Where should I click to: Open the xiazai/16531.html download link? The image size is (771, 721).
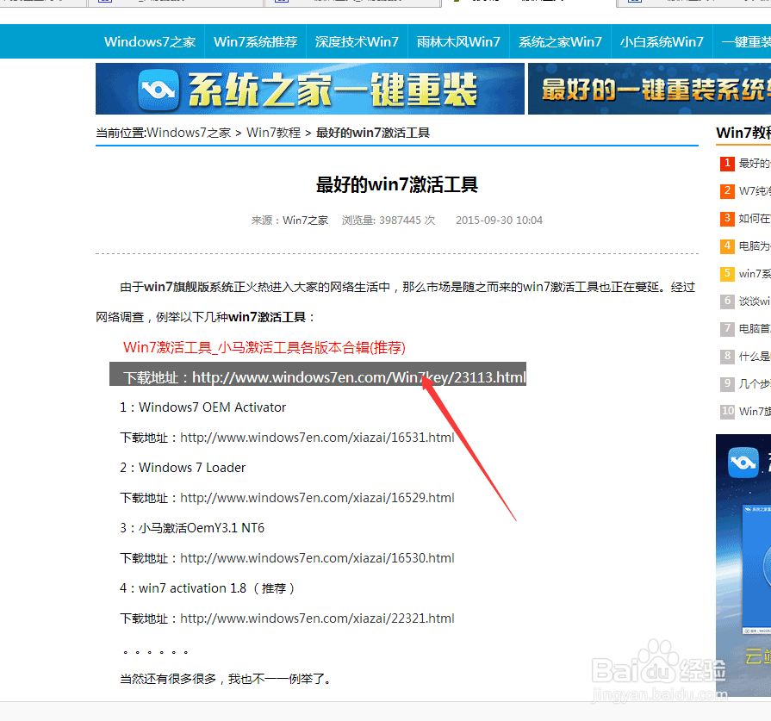317,438
